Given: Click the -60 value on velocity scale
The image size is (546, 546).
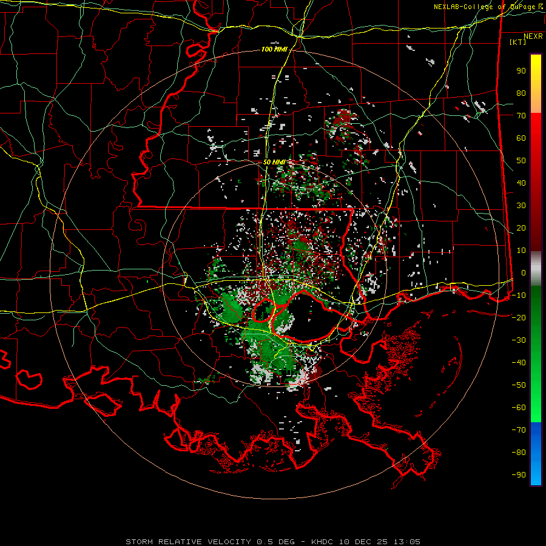Looking at the screenshot, I should coord(519,408).
